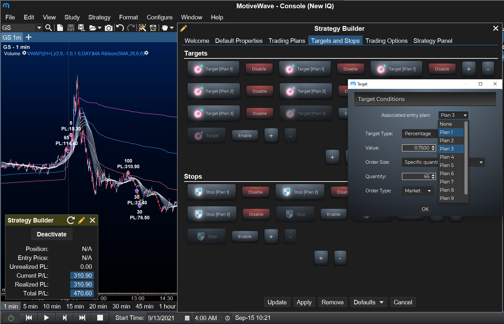Click the replay stop button
Viewport: 504px width, 324px height.
(x=100, y=318)
